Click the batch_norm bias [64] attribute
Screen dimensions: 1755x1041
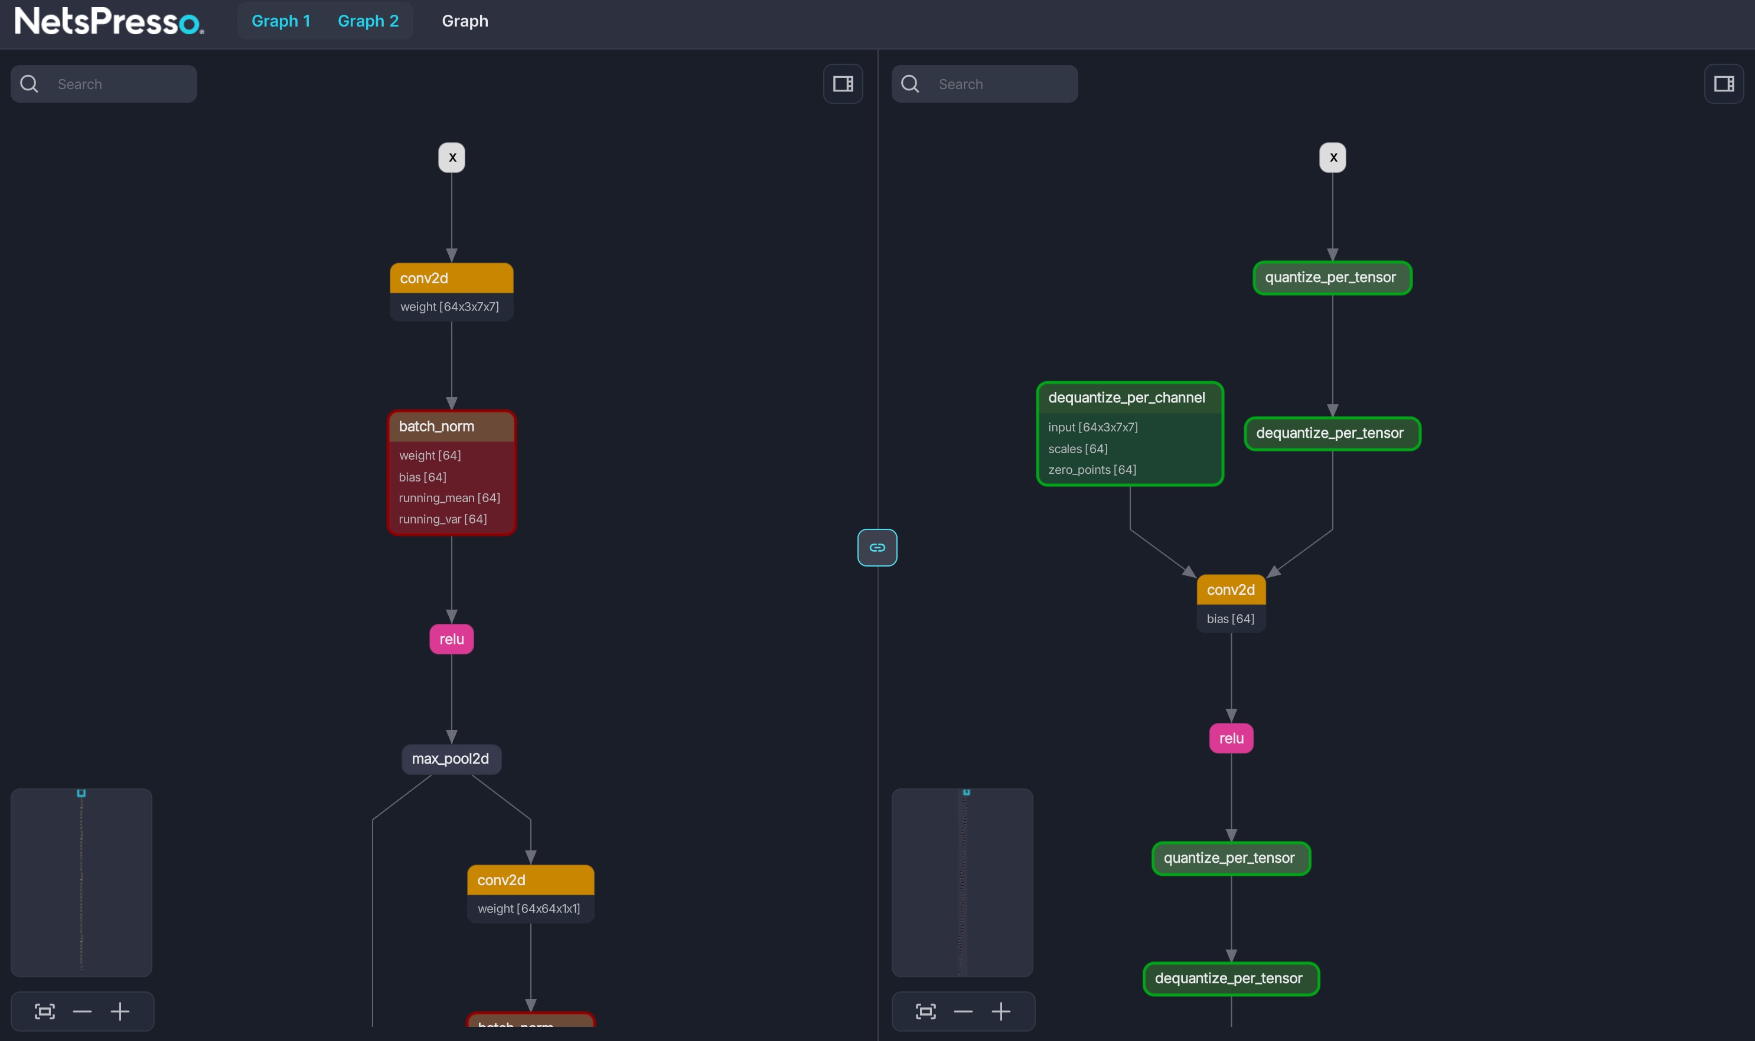tap(422, 477)
